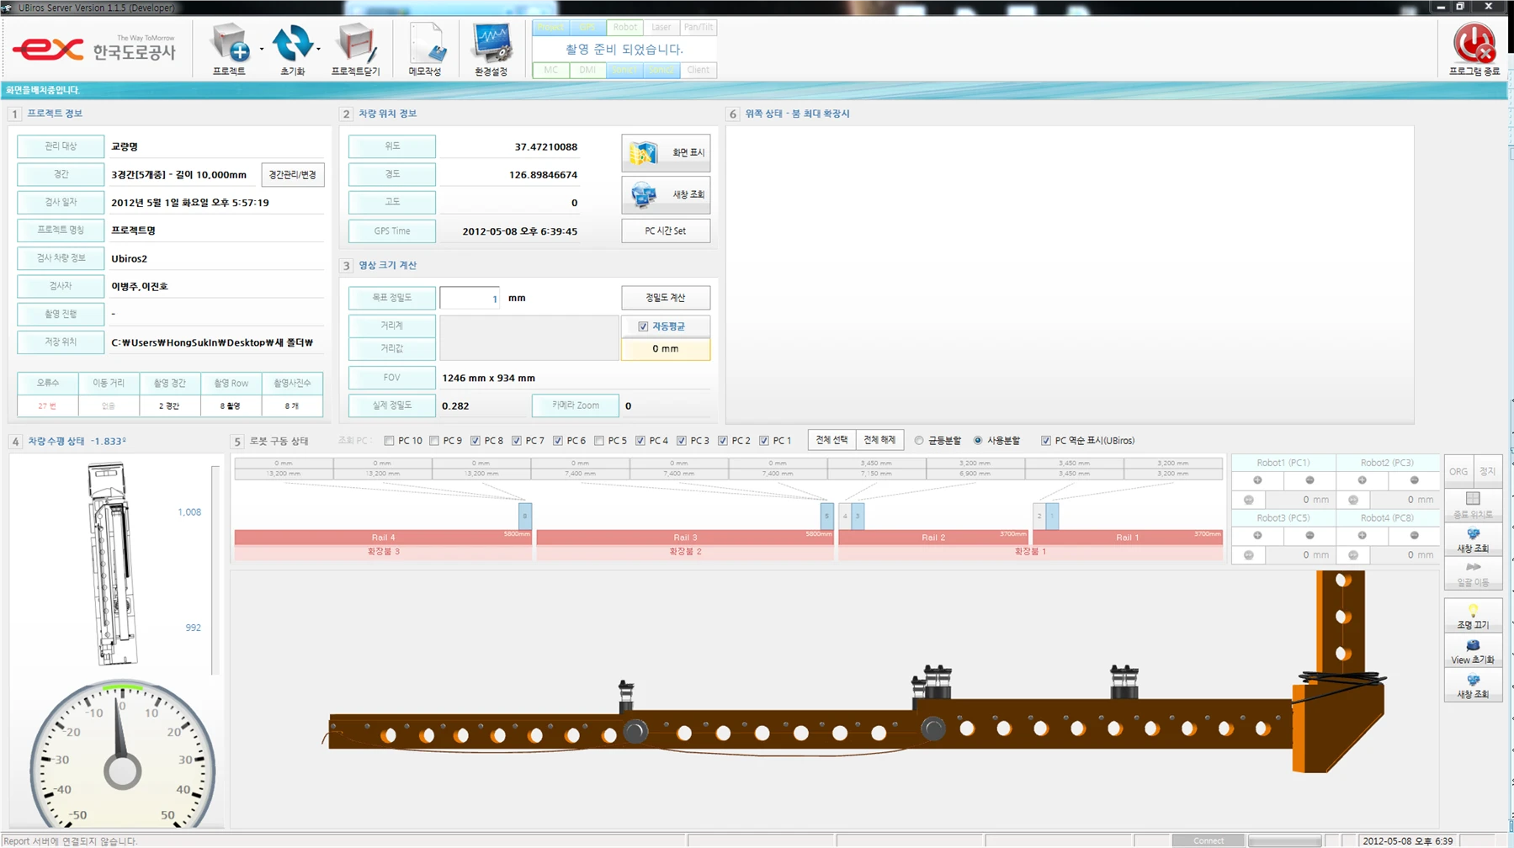Uncheck the PC 7 checkbox
The image size is (1514, 848).
517,441
